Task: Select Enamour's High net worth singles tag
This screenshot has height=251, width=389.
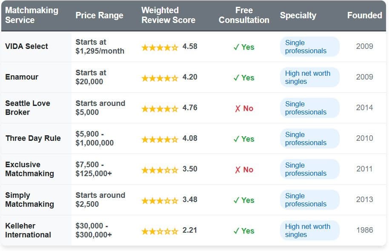Action: tap(308, 77)
